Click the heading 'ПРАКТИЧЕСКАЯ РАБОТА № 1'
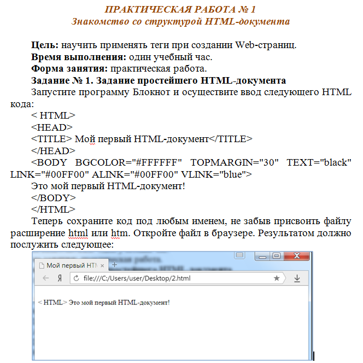The image size is (363, 363). tap(180, 9)
